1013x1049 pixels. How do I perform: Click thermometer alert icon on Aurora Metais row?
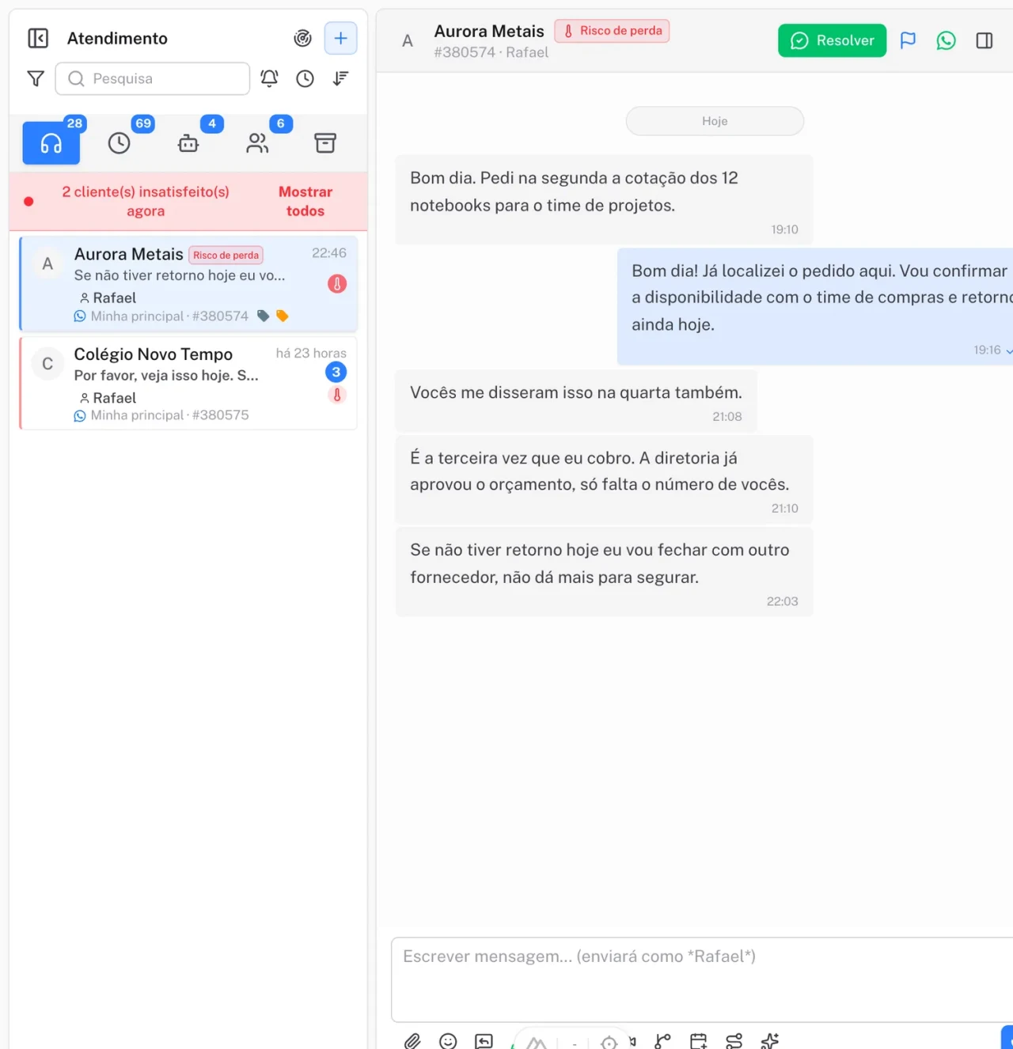pos(337,283)
